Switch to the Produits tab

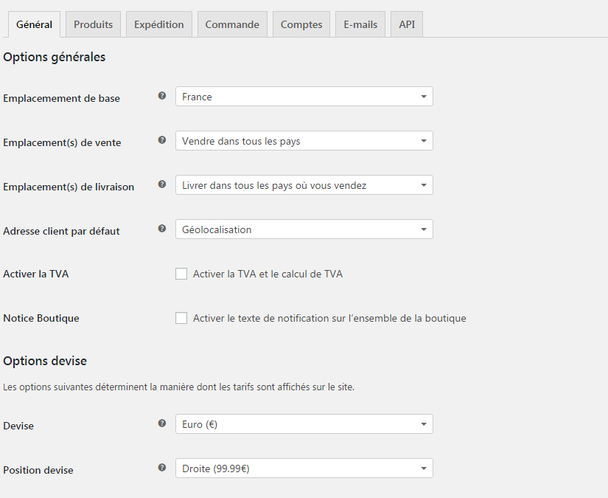click(x=93, y=24)
